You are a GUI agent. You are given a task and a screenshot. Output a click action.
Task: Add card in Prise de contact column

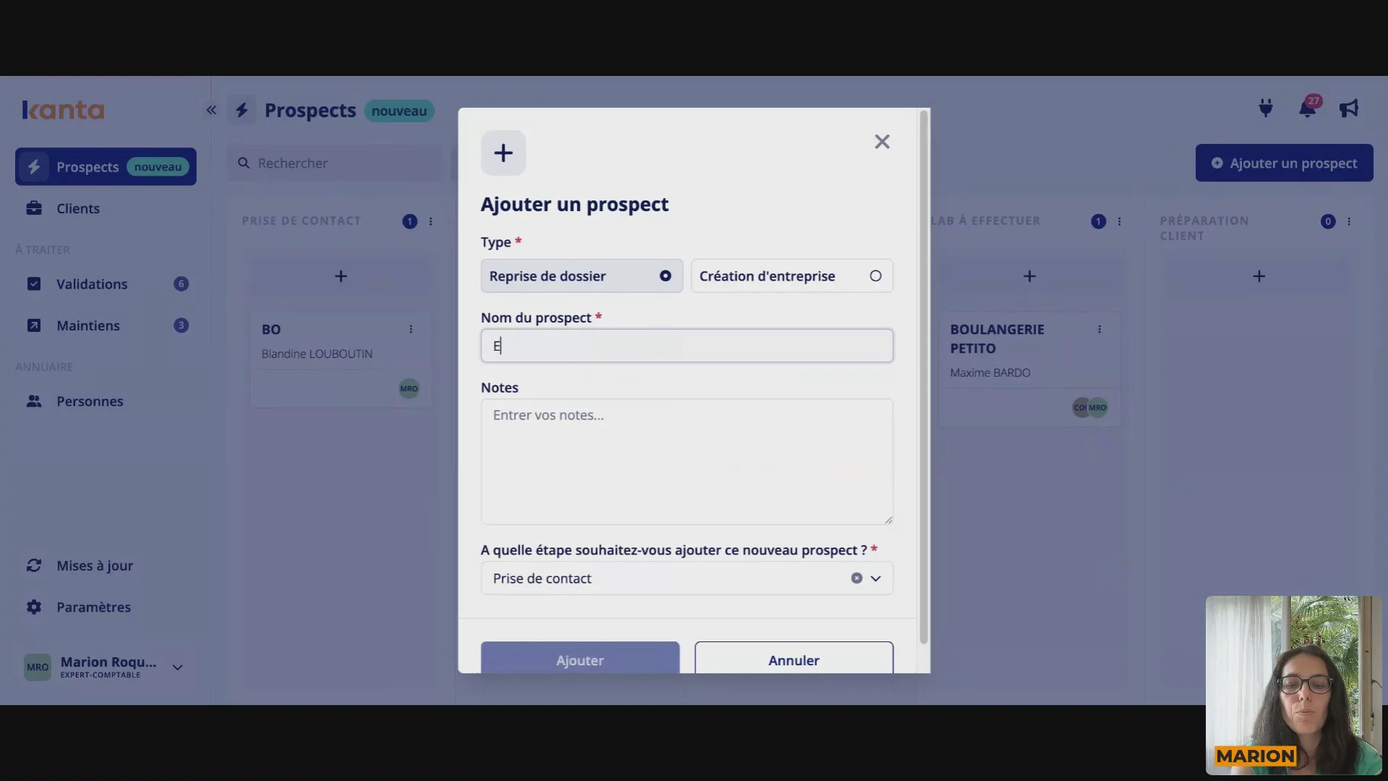340,276
